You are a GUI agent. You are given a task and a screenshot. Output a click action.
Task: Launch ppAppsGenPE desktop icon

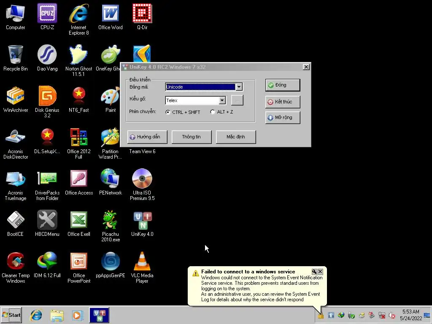[x=111, y=265]
